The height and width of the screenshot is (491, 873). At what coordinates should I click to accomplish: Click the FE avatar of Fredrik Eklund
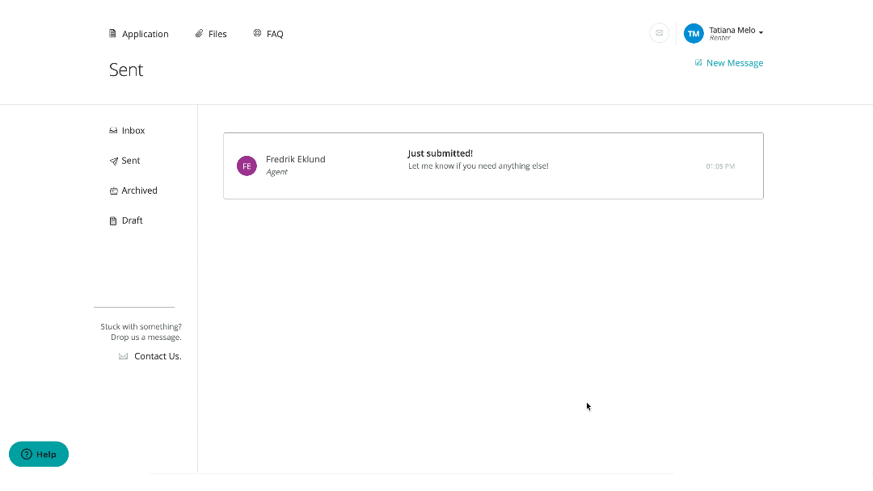tap(247, 166)
